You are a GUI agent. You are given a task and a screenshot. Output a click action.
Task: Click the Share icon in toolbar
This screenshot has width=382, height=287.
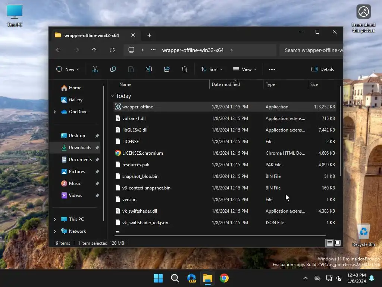(167, 69)
